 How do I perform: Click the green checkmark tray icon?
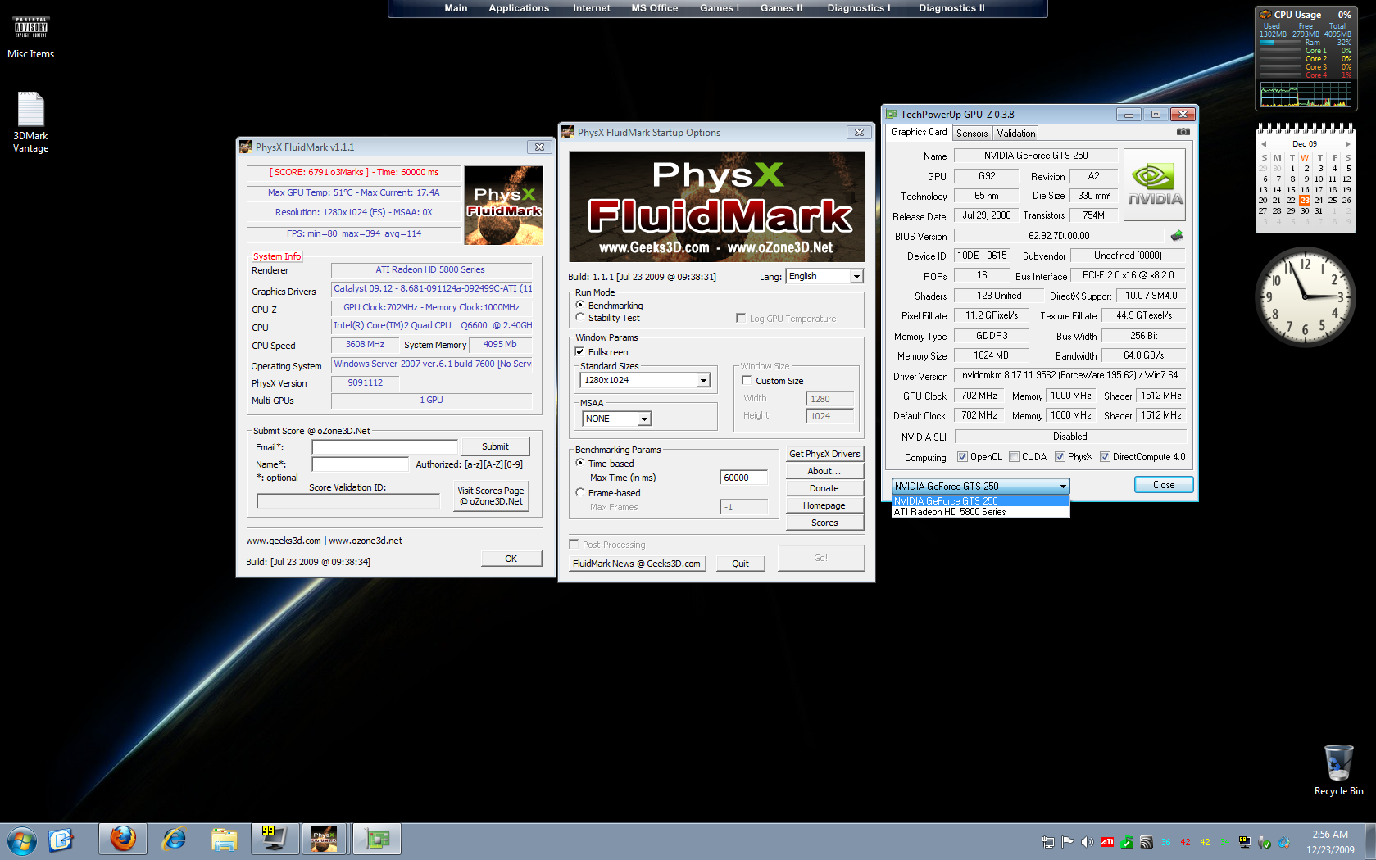coord(1127,841)
